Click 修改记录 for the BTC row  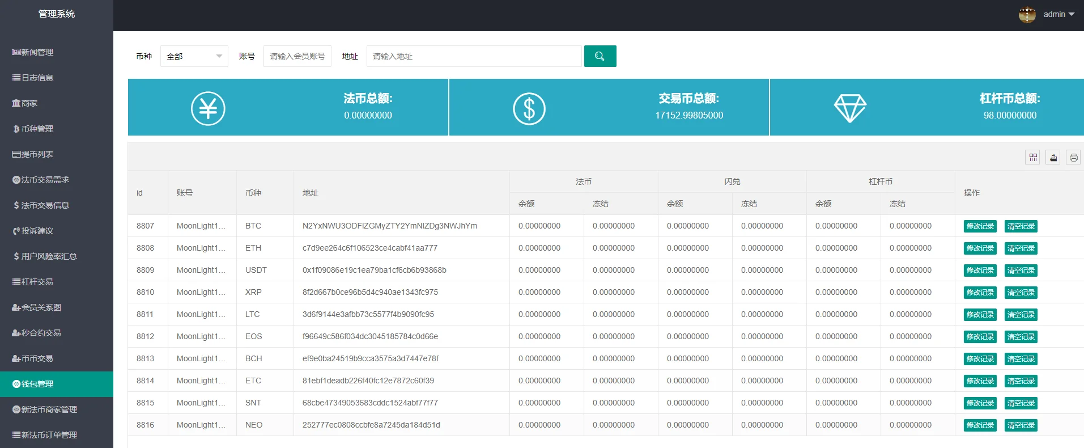tap(980, 226)
